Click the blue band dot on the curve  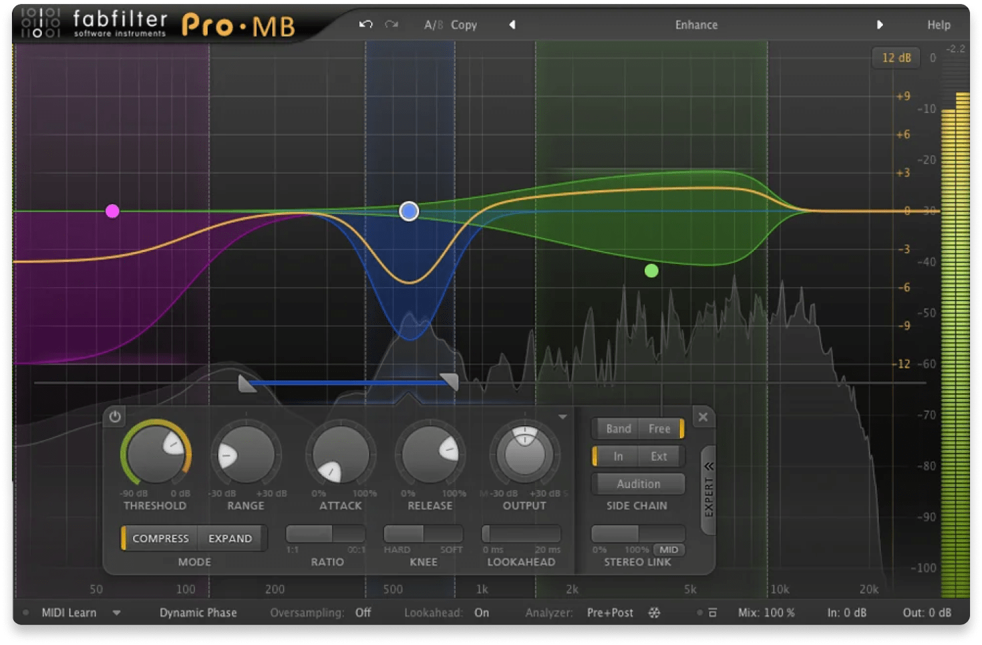pyautogui.click(x=408, y=211)
